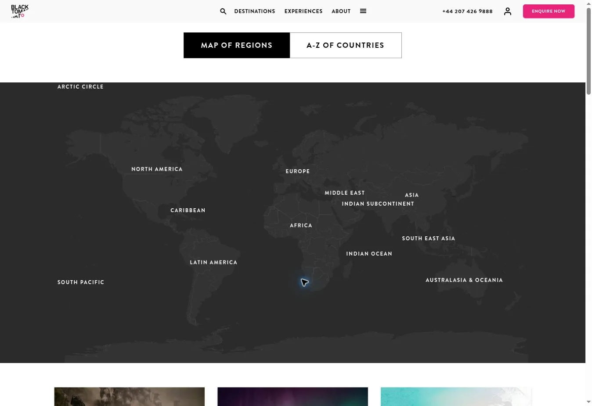Image resolution: width=592 pixels, height=406 pixels.
Task: Open the Experiences menu
Action: point(303,11)
